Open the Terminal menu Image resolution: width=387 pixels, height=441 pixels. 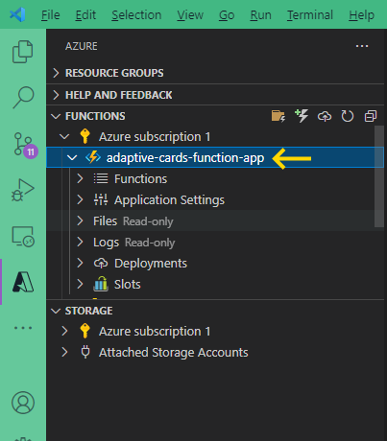[x=310, y=15]
